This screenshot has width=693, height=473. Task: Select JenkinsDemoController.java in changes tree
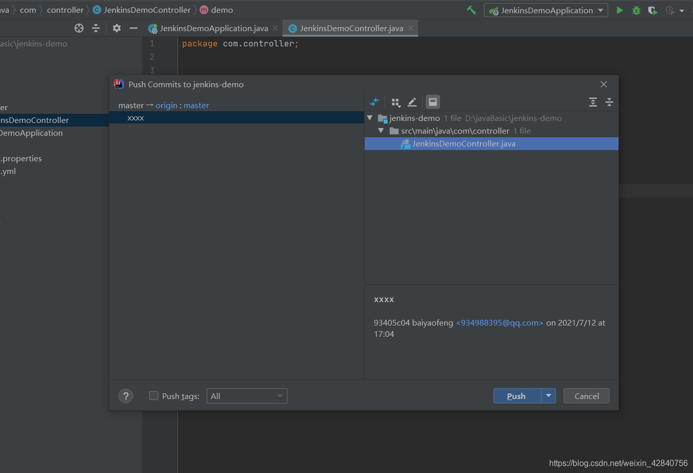tap(492, 143)
